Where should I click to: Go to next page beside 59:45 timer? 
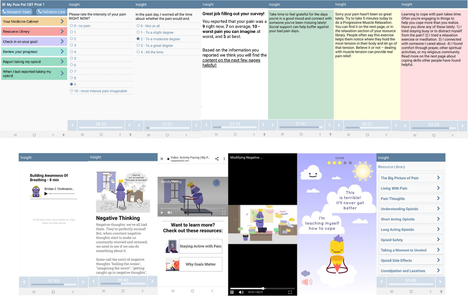tap(440, 281)
